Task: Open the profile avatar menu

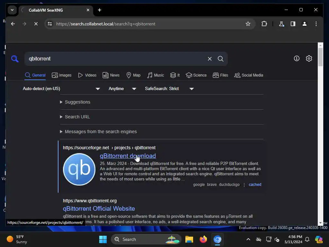Action: (305, 24)
